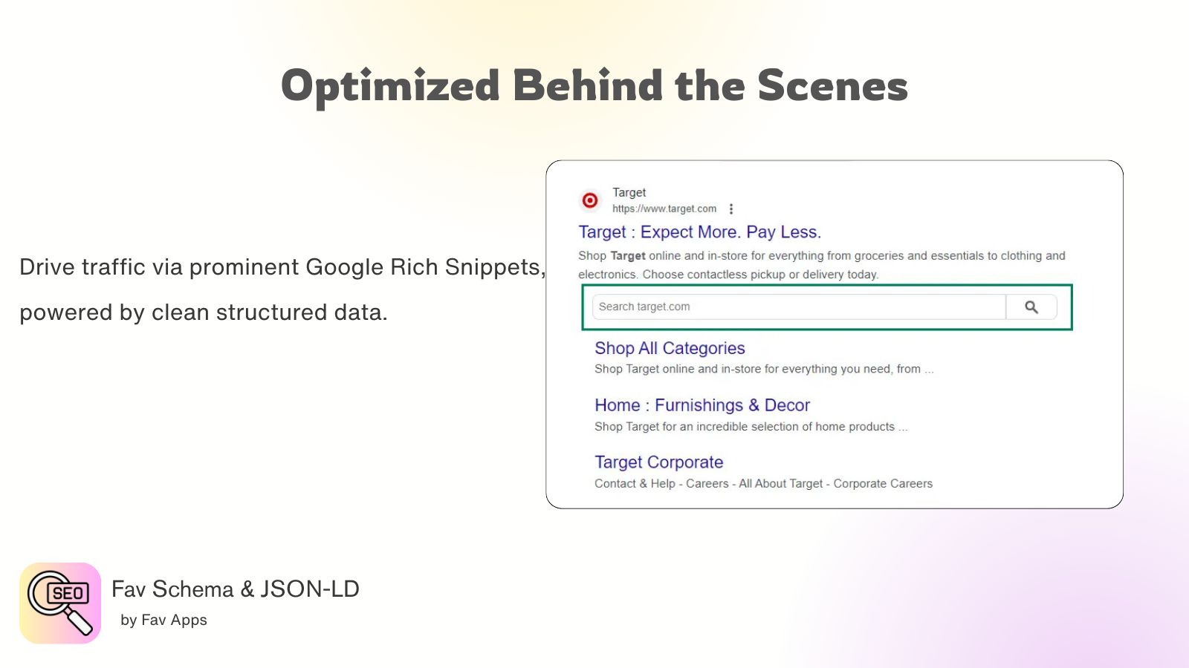Open the Home : Furnishings & Decor sitelink
This screenshot has width=1189, height=668.
point(702,405)
